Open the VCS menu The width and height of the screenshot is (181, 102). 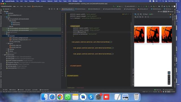click(x=70, y=1)
